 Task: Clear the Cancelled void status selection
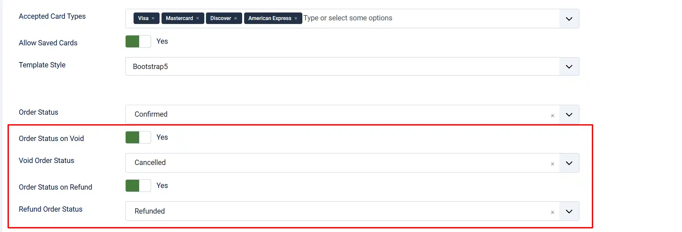[x=552, y=164]
